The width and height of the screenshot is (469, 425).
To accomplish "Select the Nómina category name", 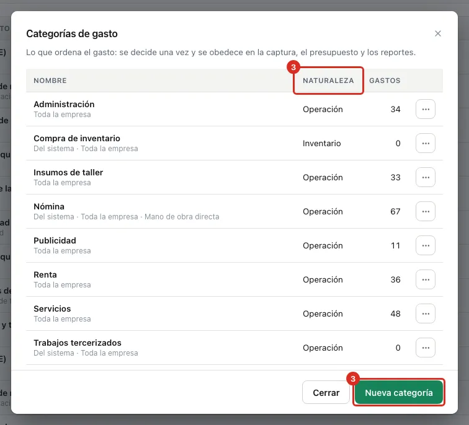I will point(49,206).
